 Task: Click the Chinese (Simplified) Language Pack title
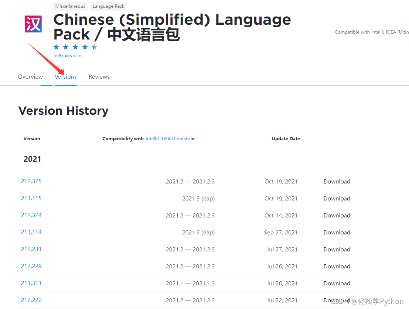point(172,27)
